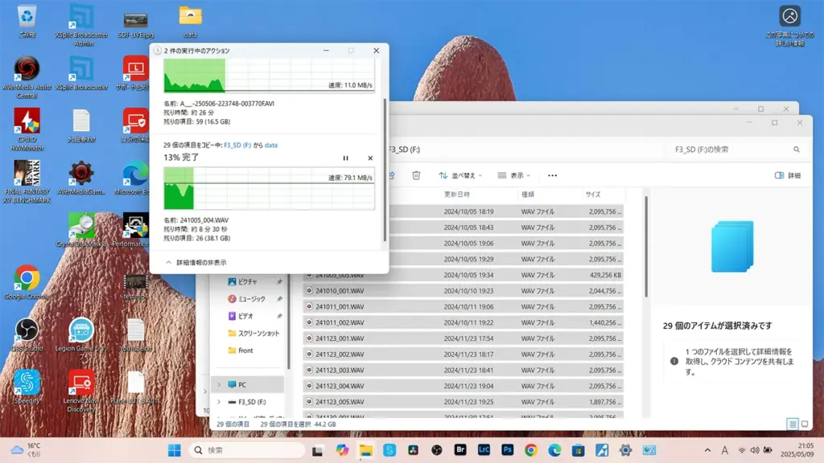Select PC in the navigation pane
The width and height of the screenshot is (824, 463).
[x=248, y=385]
